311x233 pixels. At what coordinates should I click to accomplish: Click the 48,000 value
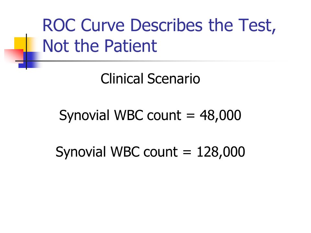[220, 115]
